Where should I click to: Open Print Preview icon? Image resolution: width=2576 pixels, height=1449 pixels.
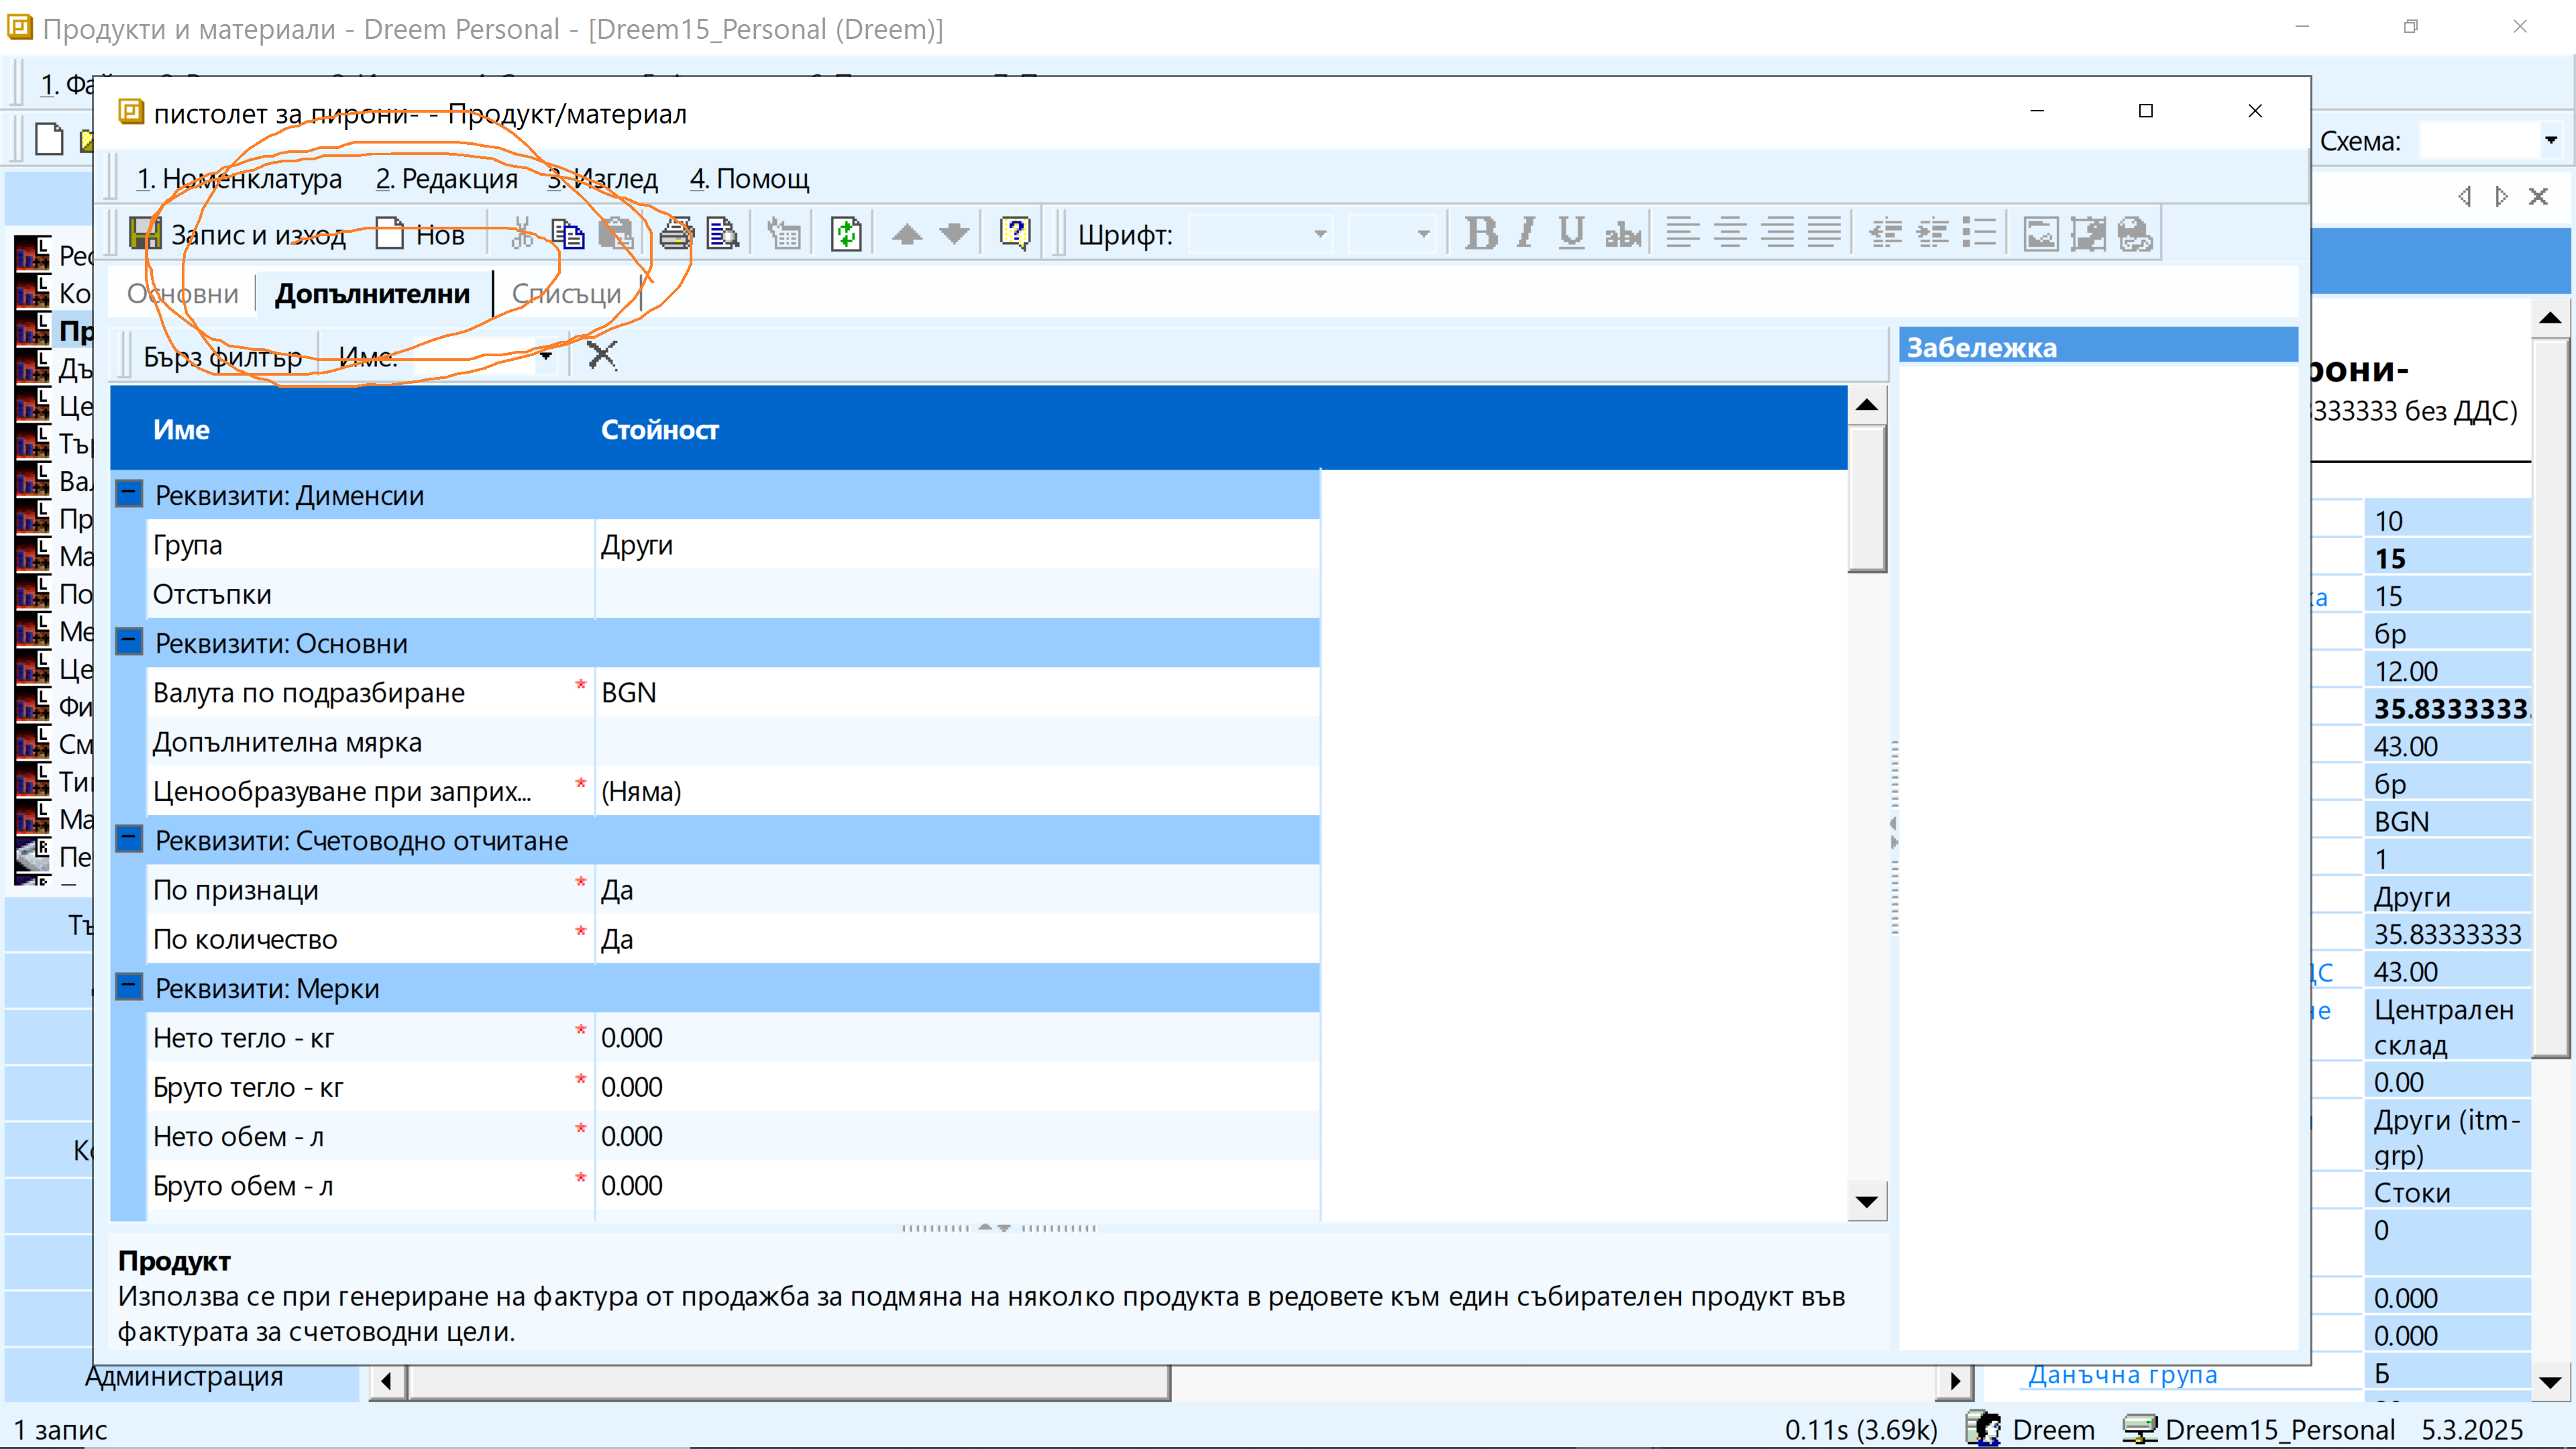tap(723, 235)
